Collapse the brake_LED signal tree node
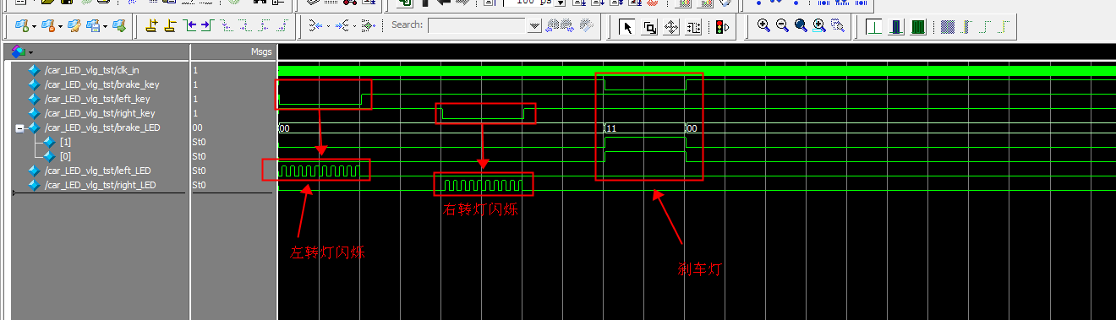The image size is (1116, 320). (19, 127)
